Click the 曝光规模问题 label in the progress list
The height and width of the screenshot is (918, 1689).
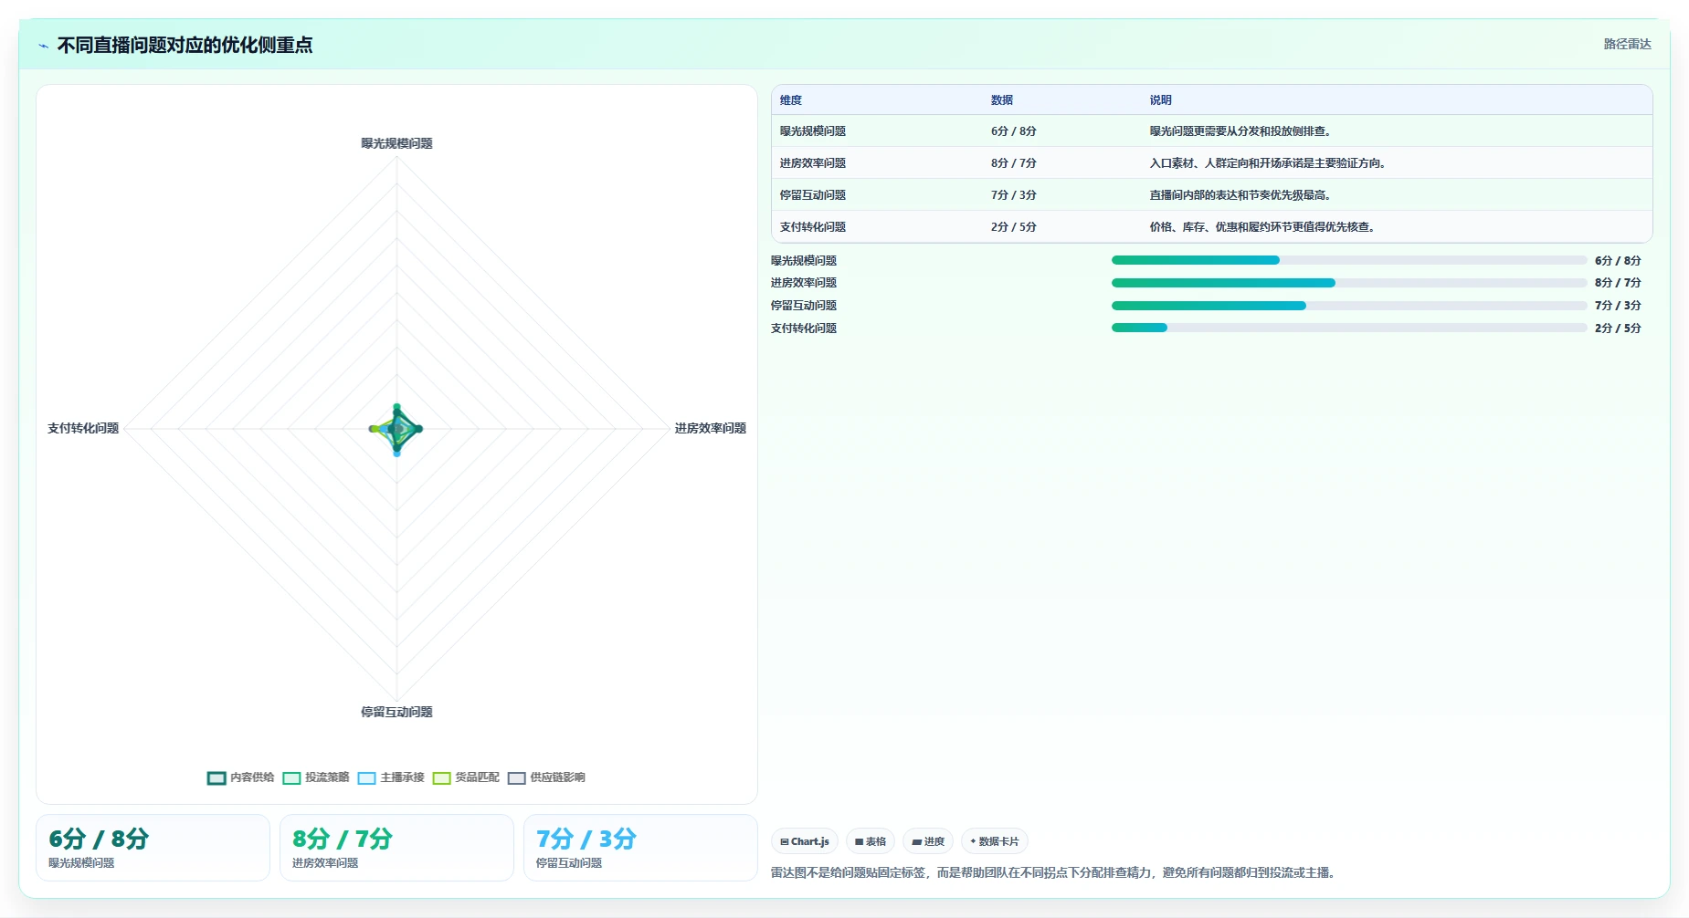pos(804,261)
